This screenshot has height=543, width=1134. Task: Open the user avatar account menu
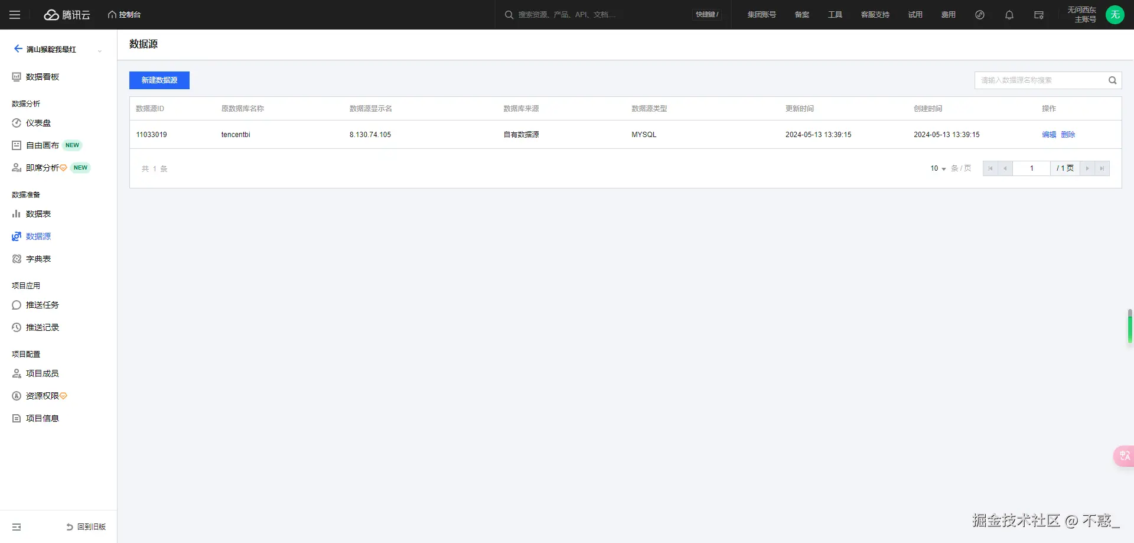pos(1115,15)
